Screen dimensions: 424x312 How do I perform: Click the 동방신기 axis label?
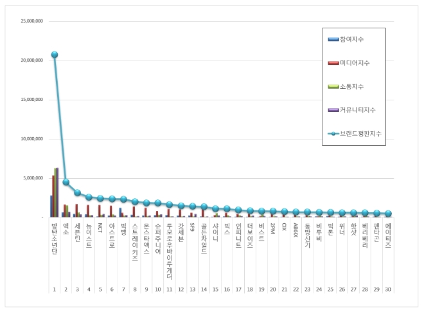tap(307, 235)
